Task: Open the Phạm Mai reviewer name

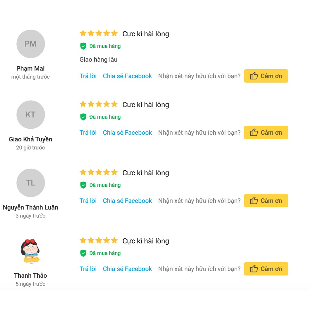Action: (31, 68)
